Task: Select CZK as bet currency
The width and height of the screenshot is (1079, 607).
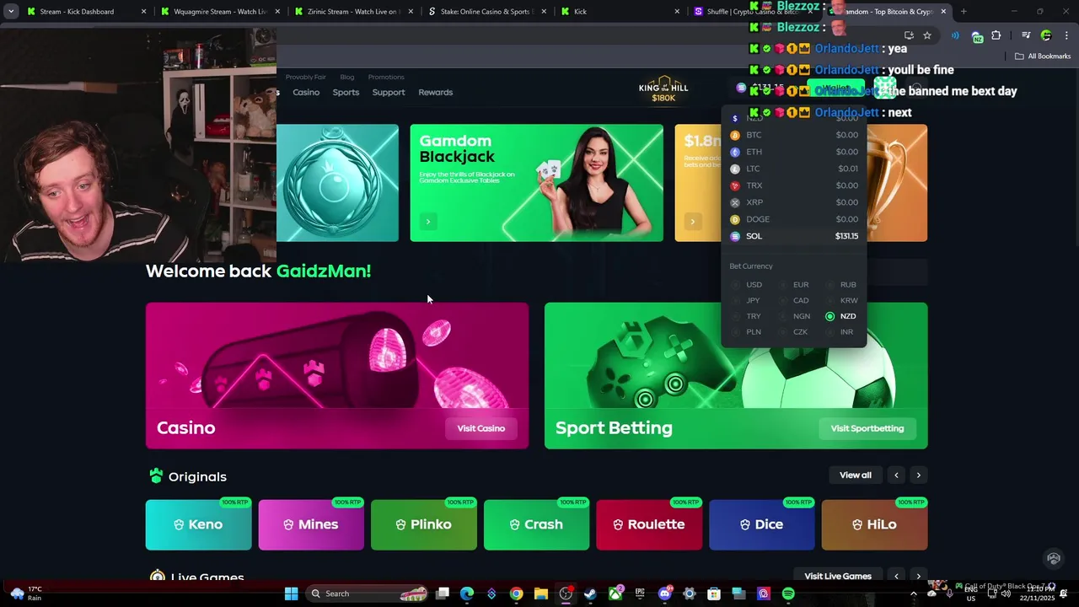Action: (794, 331)
